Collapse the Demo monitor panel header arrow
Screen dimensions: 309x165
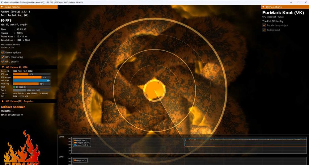coord(2,7)
